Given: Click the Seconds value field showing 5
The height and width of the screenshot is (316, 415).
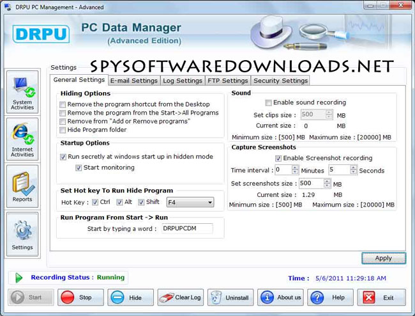Looking at the screenshot, I should pos(339,170).
